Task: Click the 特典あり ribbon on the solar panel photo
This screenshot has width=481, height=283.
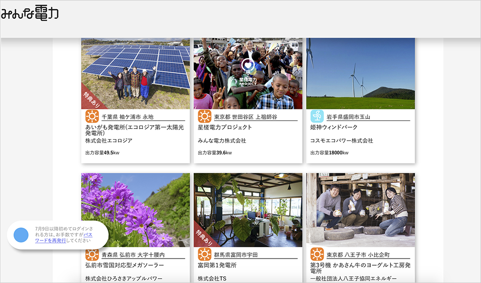Action: pyautogui.click(x=91, y=99)
